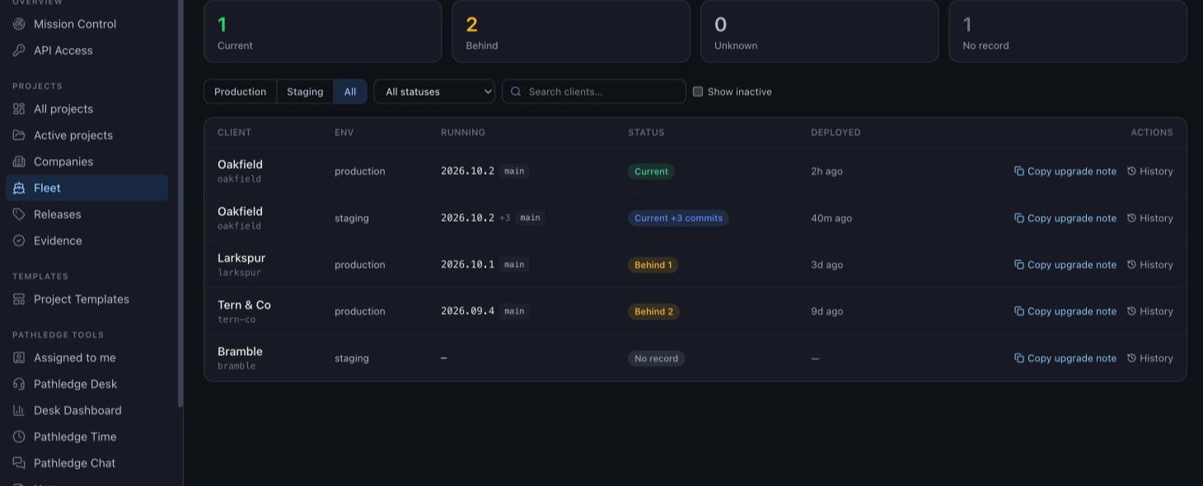Image resolution: width=1203 pixels, height=486 pixels.
Task: Click the 9d ago deployed value
Action: click(x=826, y=311)
